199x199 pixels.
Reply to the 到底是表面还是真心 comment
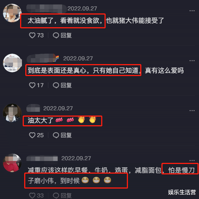click(x=62, y=85)
